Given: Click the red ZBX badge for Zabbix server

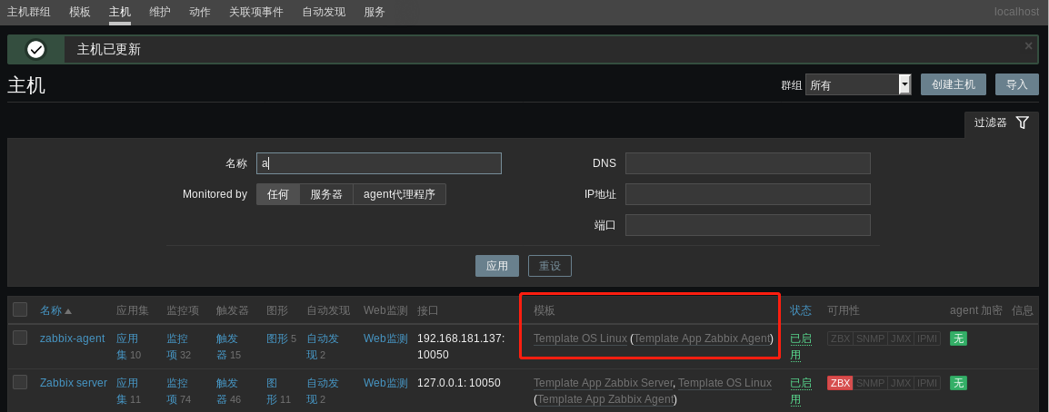Looking at the screenshot, I should [840, 383].
